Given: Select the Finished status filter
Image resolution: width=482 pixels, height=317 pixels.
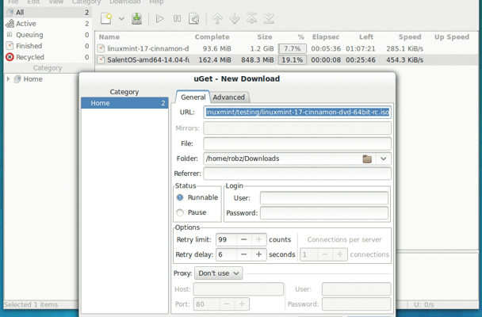Looking at the screenshot, I should pyautogui.click(x=48, y=46).
